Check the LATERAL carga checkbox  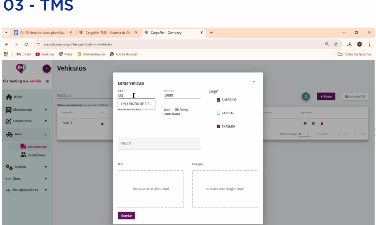pyautogui.click(x=219, y=113)
